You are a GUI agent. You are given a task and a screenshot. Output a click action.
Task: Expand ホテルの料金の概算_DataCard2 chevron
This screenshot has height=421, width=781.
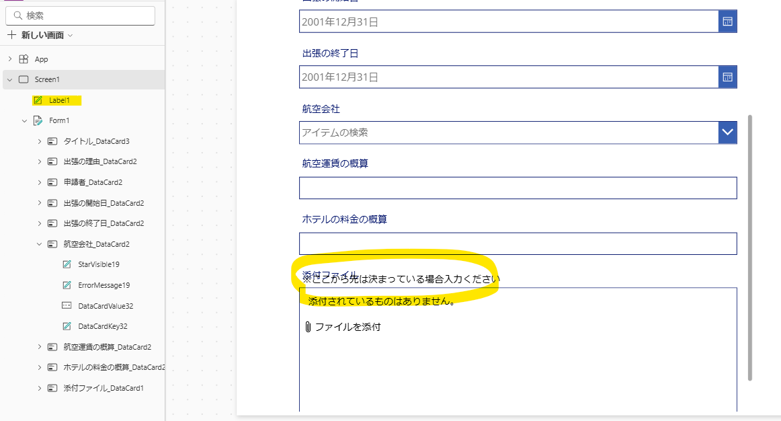coord(39,367)
